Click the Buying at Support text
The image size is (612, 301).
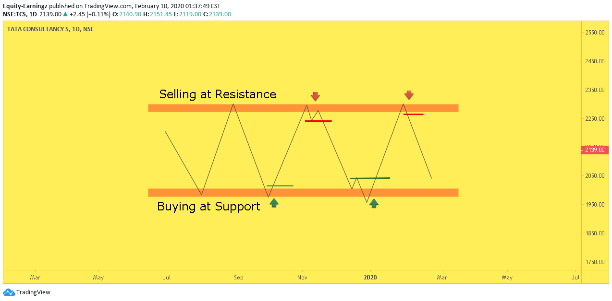pos(208,207)
